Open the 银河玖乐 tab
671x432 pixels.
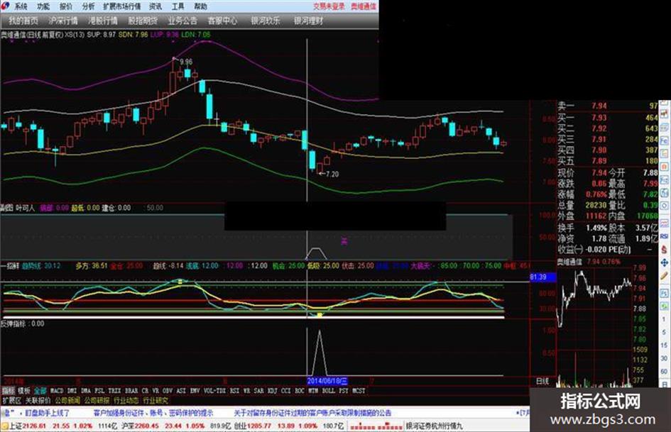[x=266, y=21]
